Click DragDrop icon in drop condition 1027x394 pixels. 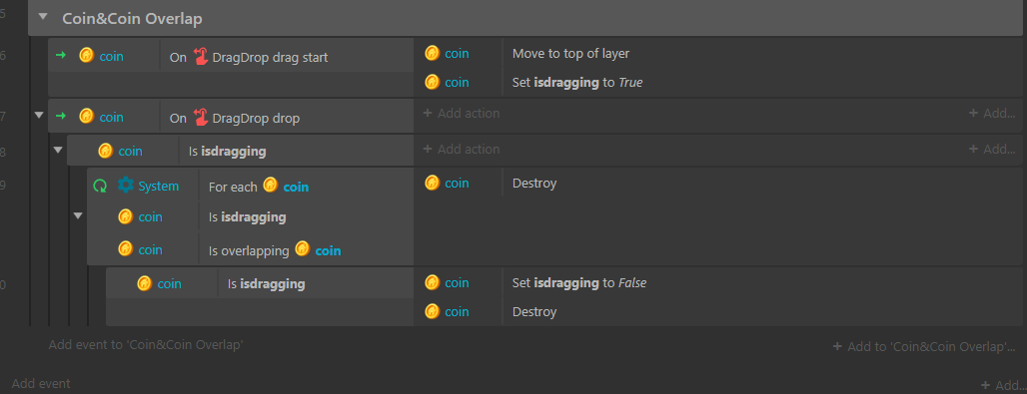point(201,118)
